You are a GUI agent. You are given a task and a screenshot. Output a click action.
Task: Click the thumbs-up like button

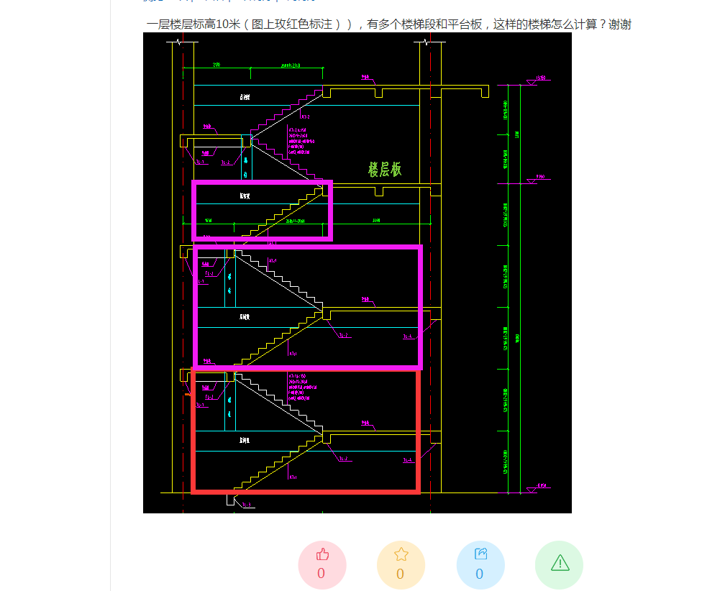(322, 564)
